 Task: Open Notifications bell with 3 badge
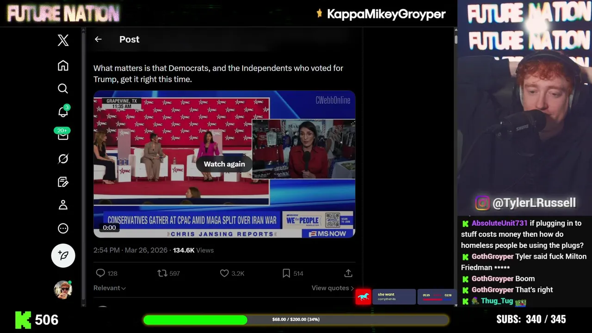tap(63, 111)
